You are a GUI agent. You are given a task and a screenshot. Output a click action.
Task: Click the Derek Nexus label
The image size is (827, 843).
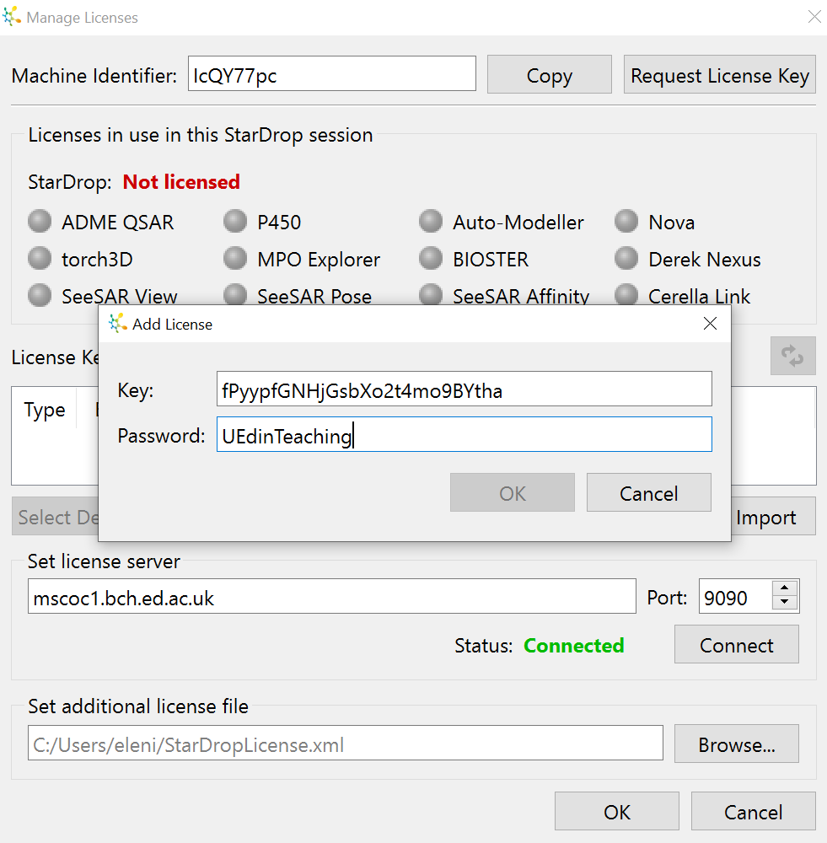click(x=705, y=259)
